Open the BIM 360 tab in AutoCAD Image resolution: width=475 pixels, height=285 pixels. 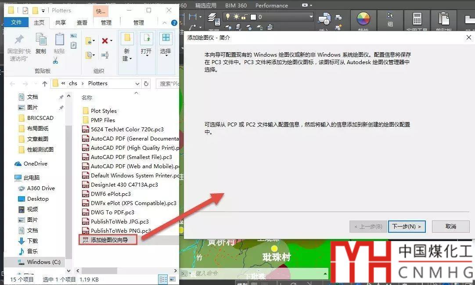(236, 5)
